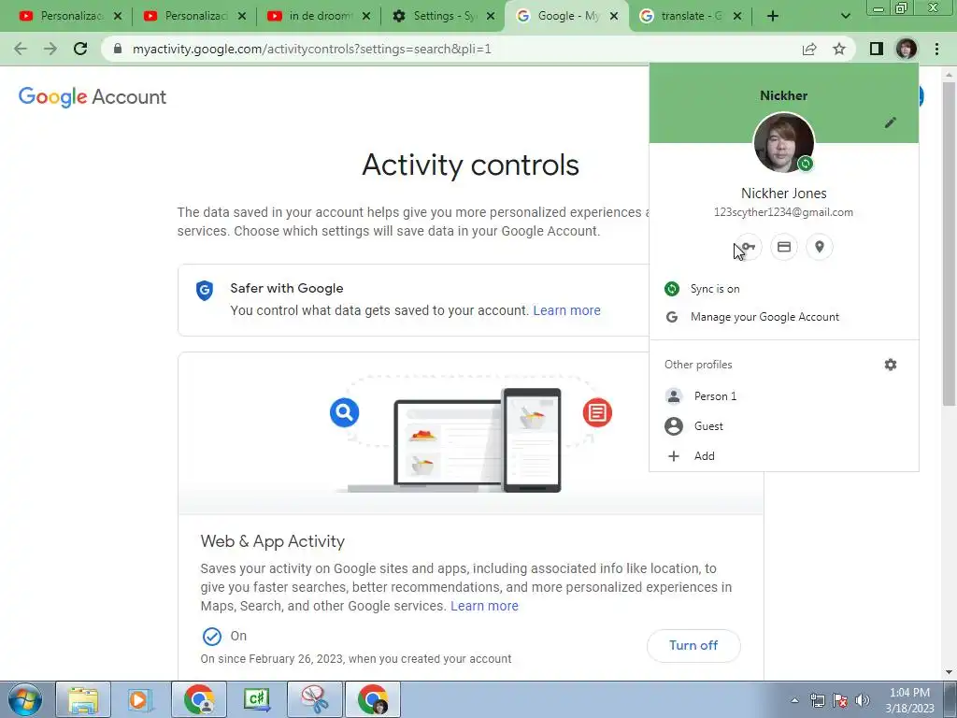Open the C# editor taskbar icon

pos(257,699)
